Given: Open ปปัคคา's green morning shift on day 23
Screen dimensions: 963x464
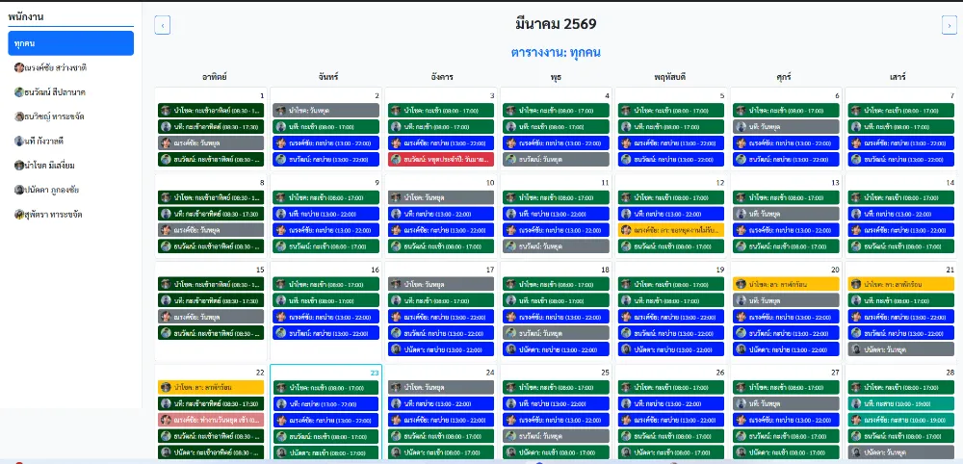Looking at the screenshot, I should pyautogui.click(x=326, y=452).
